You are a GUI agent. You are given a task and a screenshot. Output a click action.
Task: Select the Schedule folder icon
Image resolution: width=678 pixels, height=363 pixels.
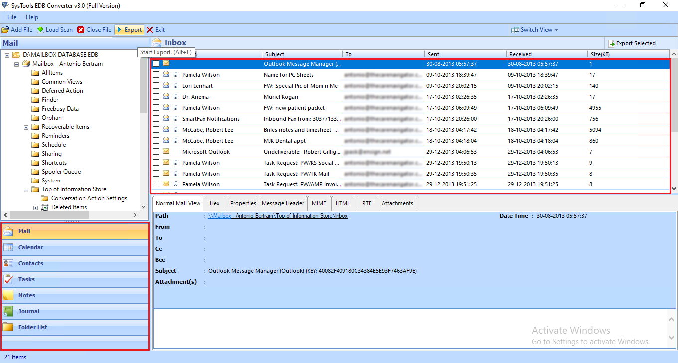(x=35, y=145)
